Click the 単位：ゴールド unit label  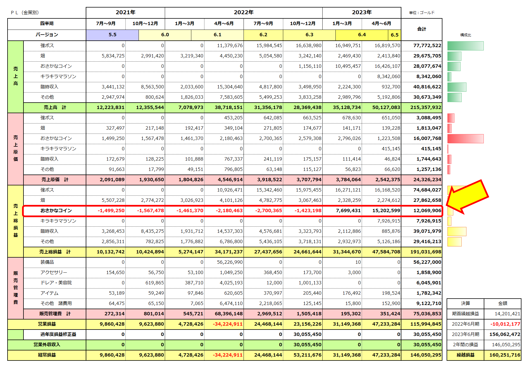[422, 13]
